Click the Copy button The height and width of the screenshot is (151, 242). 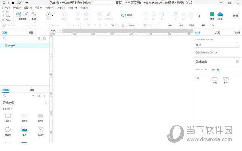coord(6,16)
